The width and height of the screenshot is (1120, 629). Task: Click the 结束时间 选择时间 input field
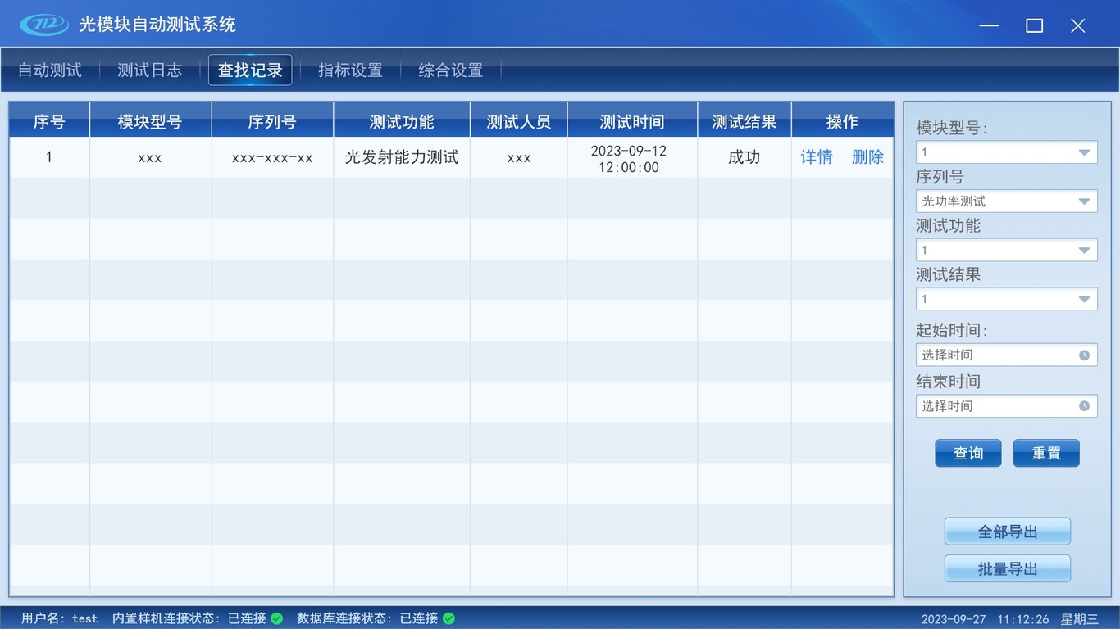pos(1006,406)
